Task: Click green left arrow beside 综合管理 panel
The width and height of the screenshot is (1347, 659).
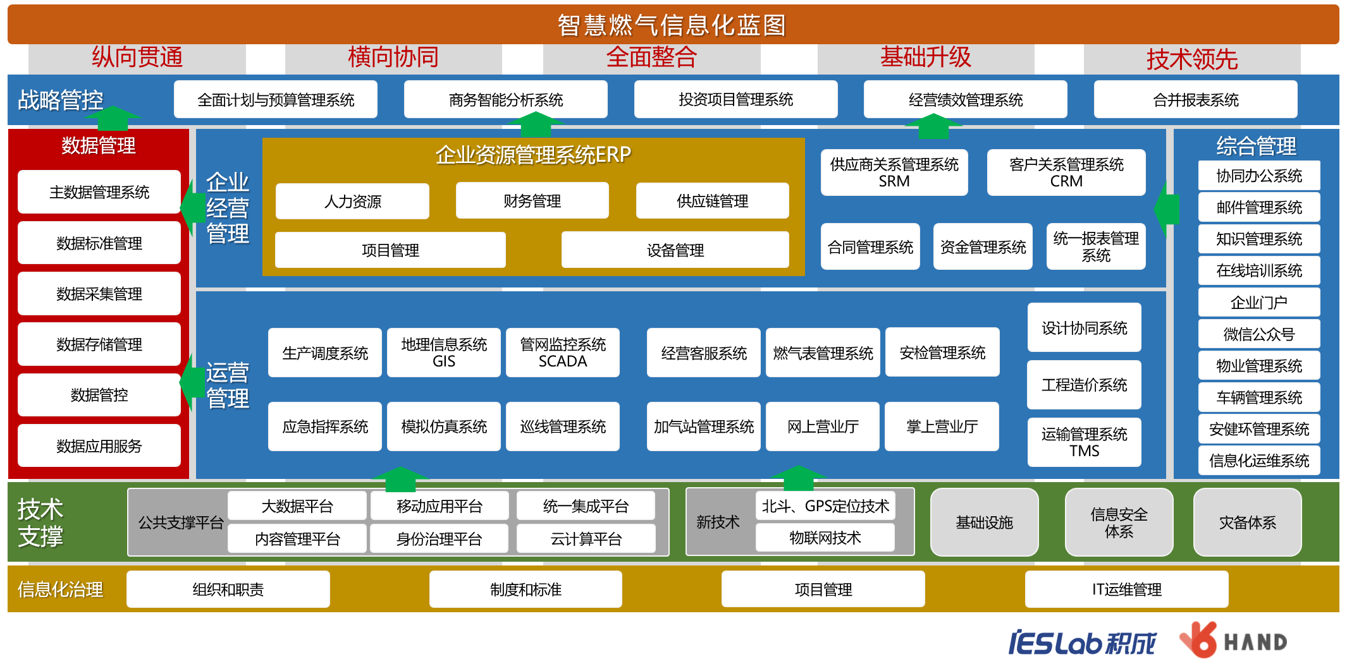Action: [x=1166, y=209]
